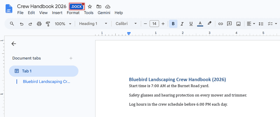Image resolution: width=280 pixels, height=117 pixels.
Task: Open the Tools menu
Action: [89, 13]
